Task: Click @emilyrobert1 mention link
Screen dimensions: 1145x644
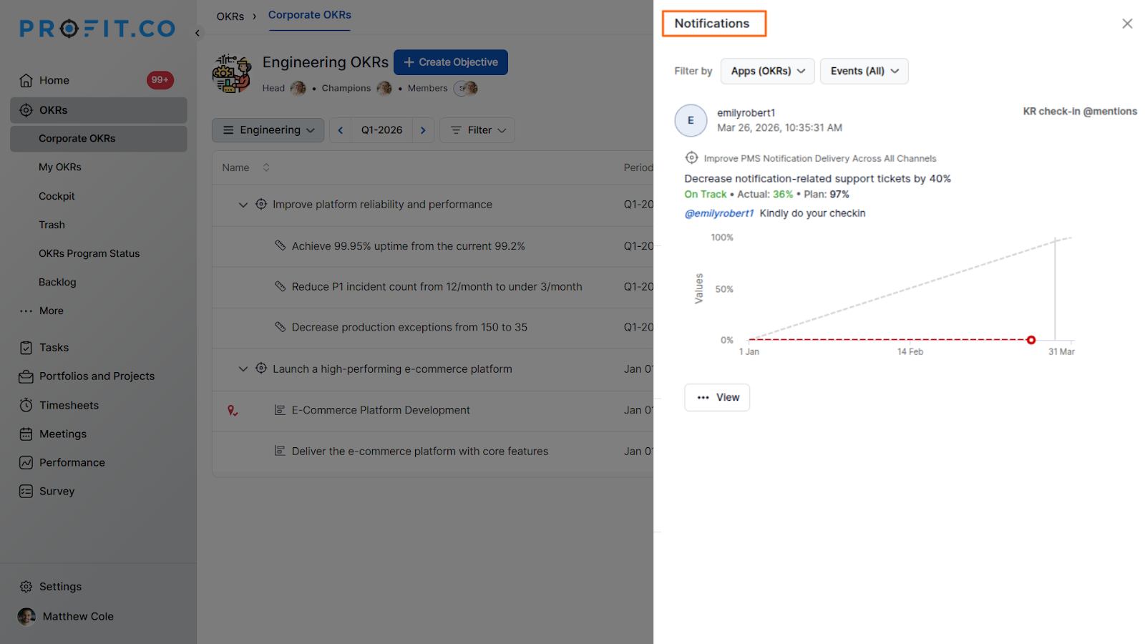Action: [x=719, y=213]
